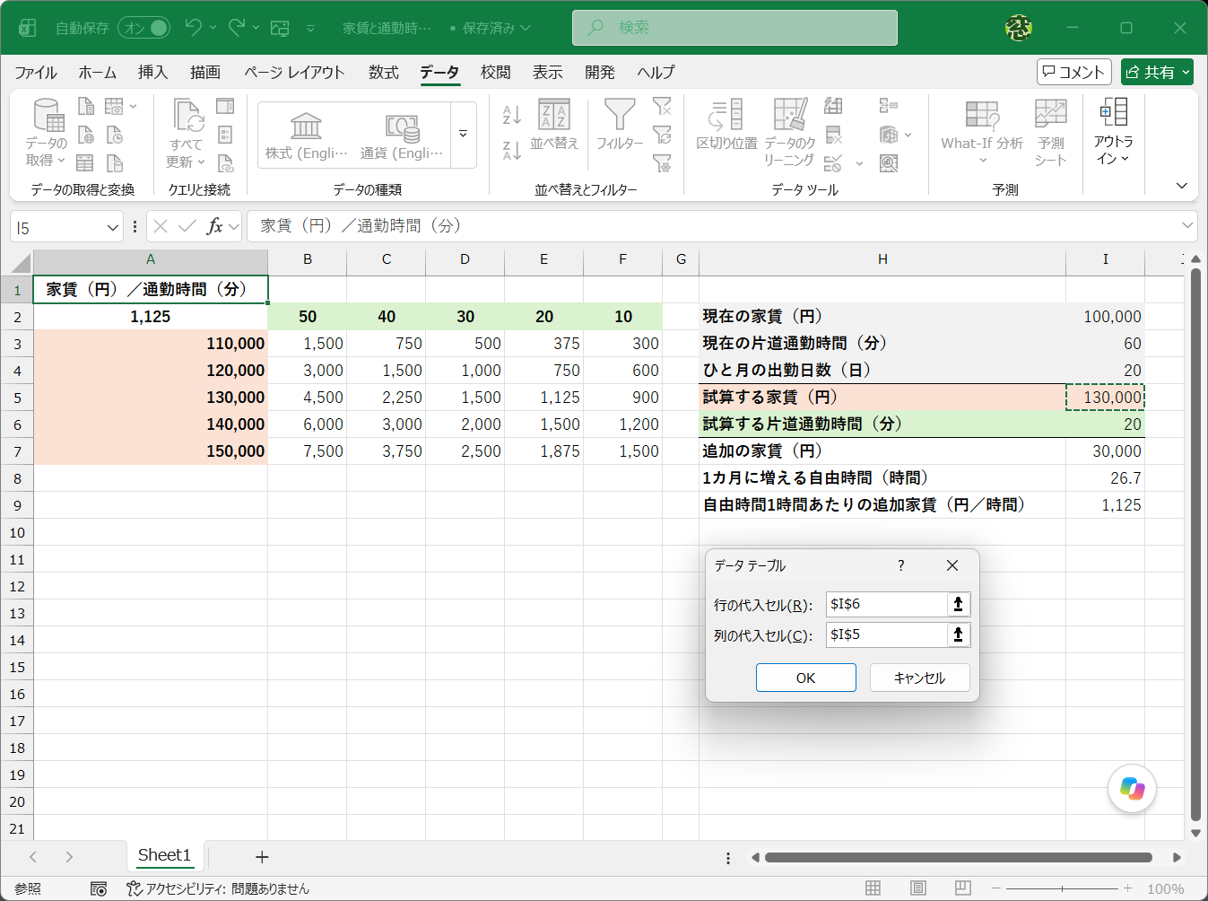Click the 検索 search box
This screenshot has width=1208, height=901.
734,28
